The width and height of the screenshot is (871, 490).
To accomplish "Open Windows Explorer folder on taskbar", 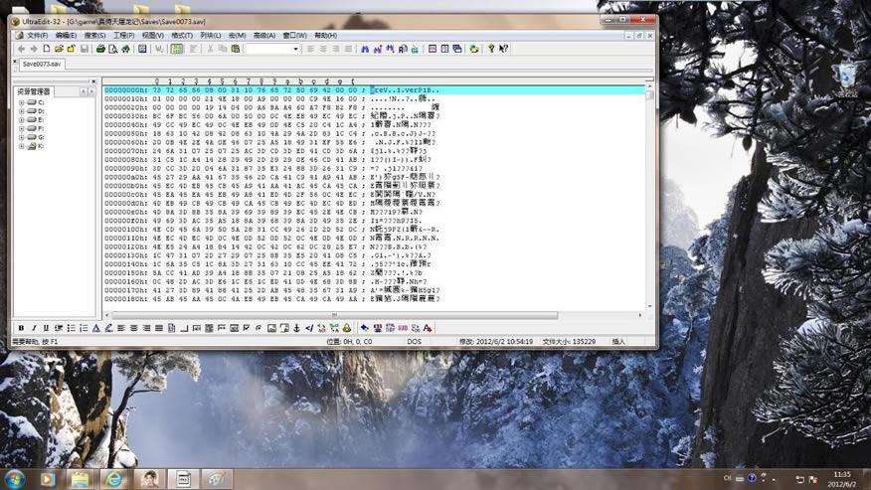I will [x=80, y=479].
